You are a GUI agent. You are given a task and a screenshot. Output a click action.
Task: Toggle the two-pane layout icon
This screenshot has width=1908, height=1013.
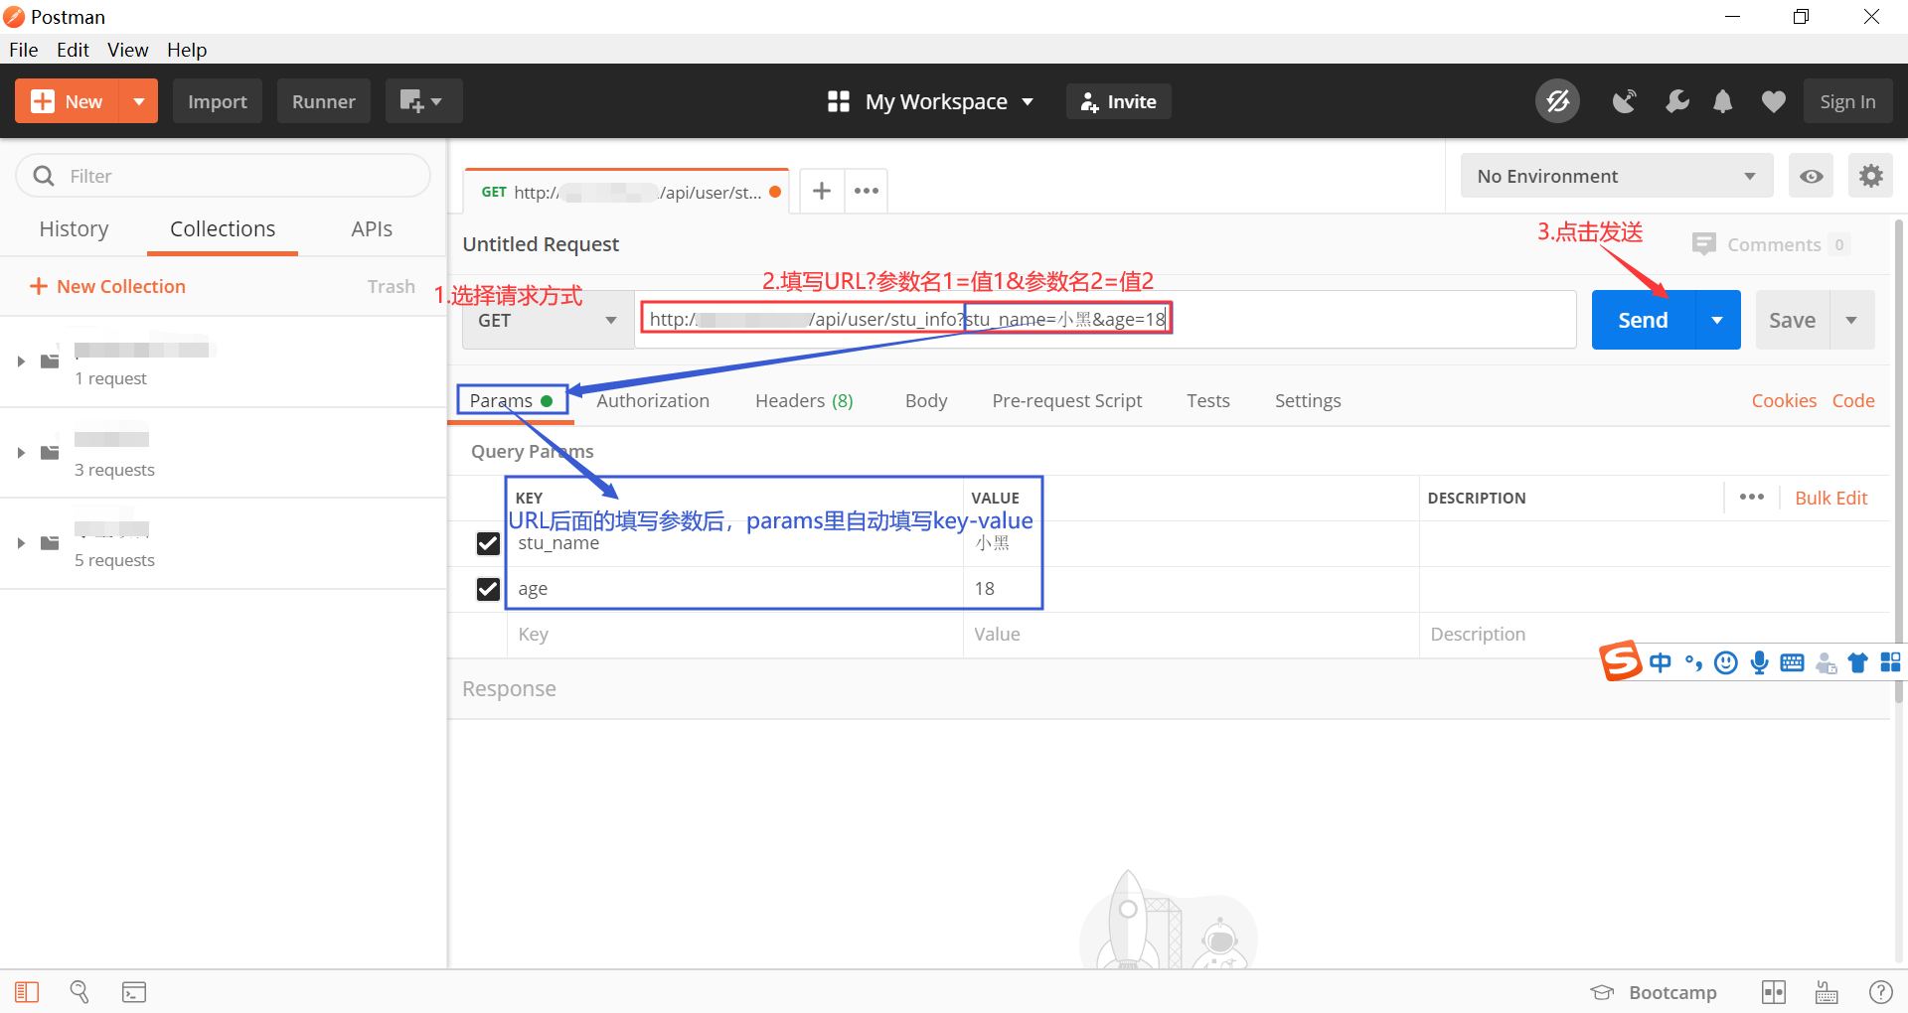coord(1774,992)
